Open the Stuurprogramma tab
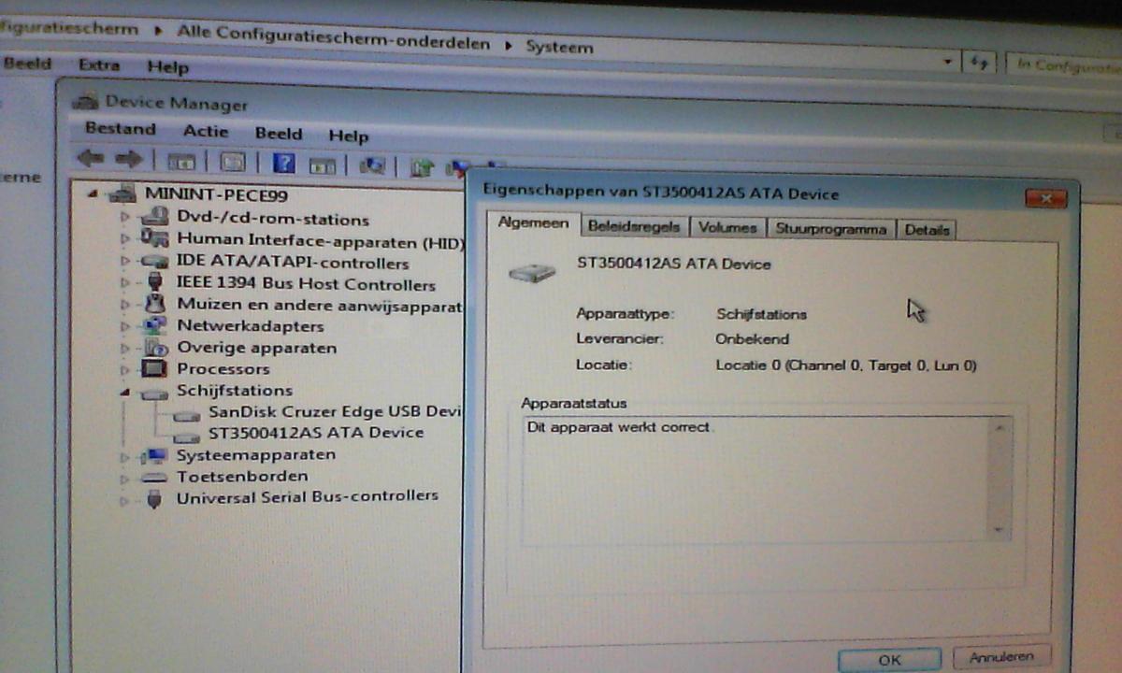 coord(831,229)
